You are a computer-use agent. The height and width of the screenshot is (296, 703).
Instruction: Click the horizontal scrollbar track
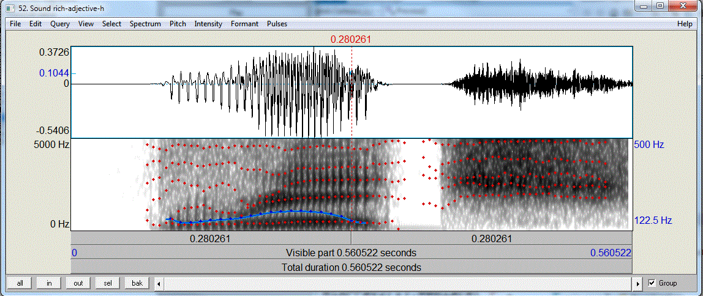pos(398,283)
